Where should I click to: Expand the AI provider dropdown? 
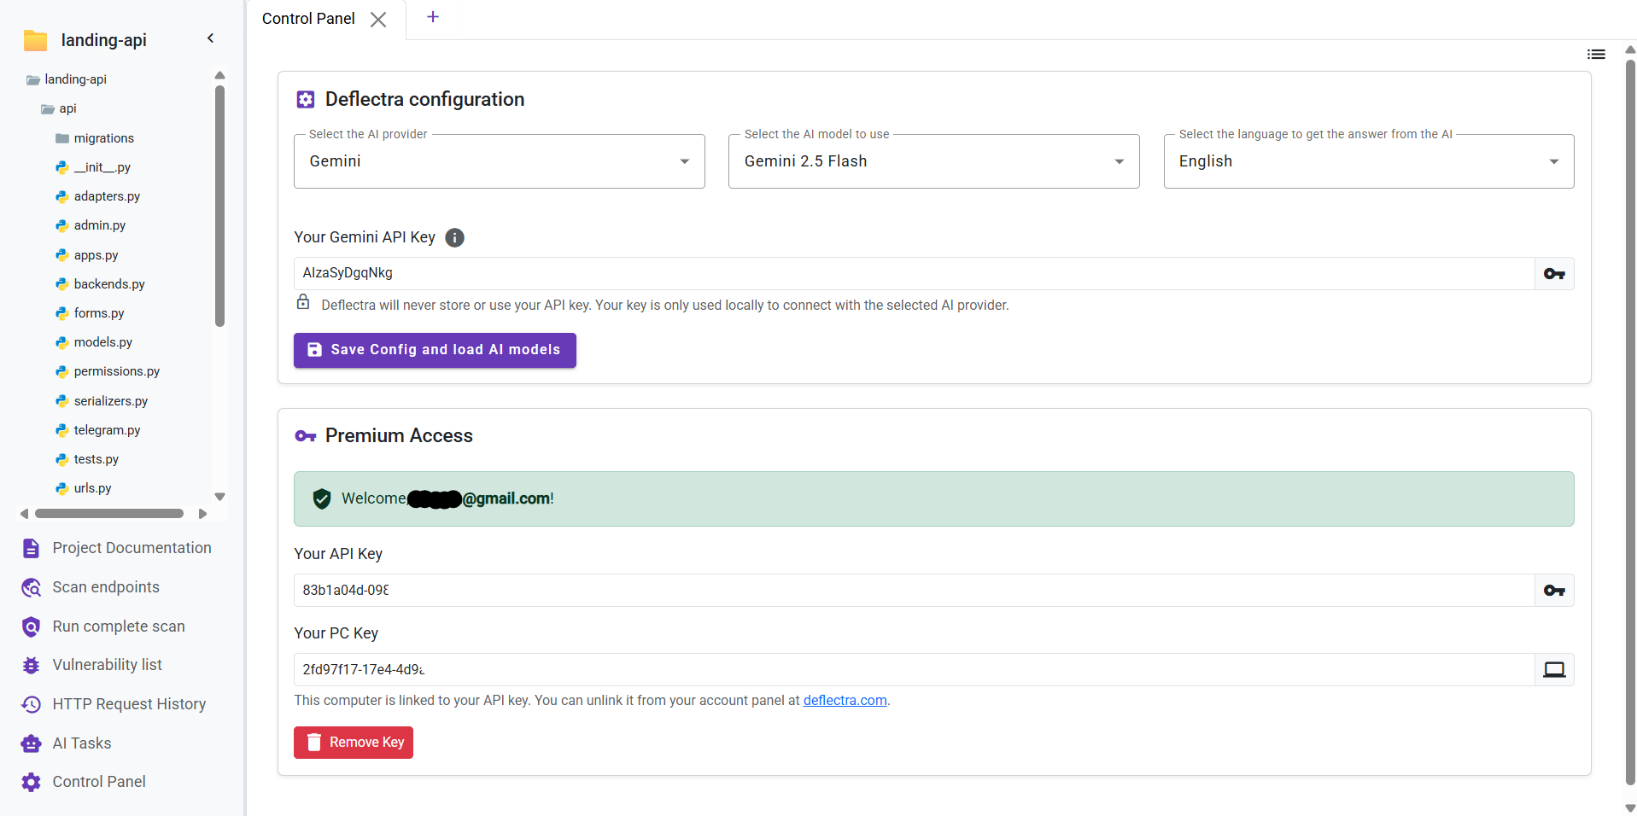(x=499, y=161)
